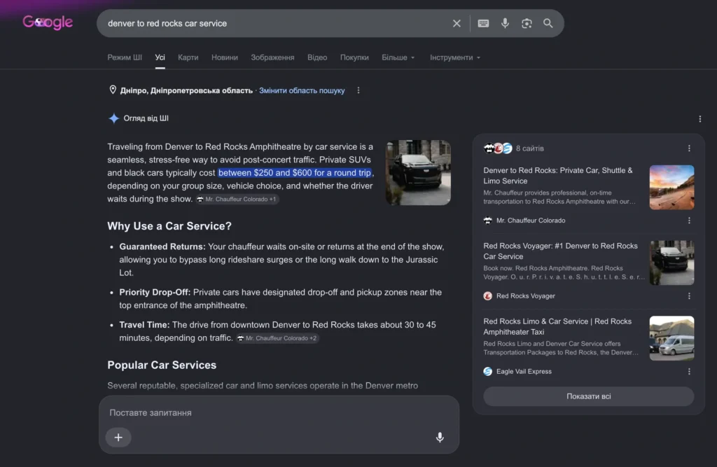The image size is (717, 467).
Task: Click the Показати всі button
Action: coord(588,396)
